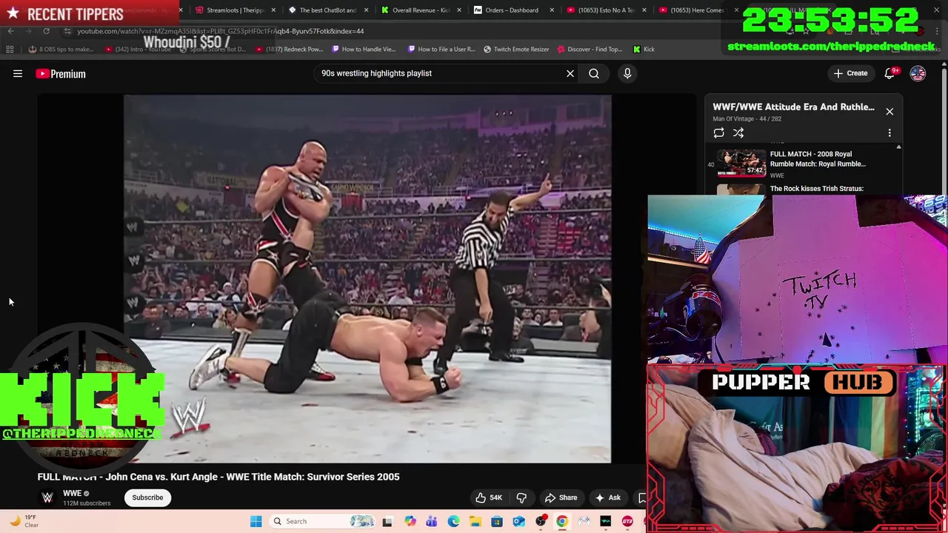
Task: Close the Overall Revenue - Kick tab
Action: pyautogui.click(x=459, y=10)
